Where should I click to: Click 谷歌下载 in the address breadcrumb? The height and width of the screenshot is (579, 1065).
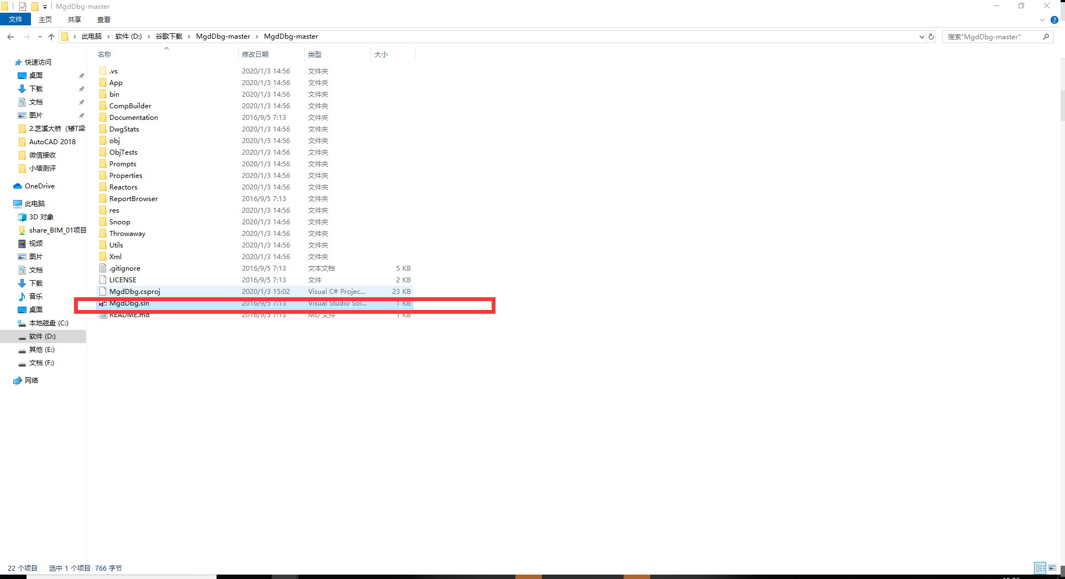click(x=169, y=36)
